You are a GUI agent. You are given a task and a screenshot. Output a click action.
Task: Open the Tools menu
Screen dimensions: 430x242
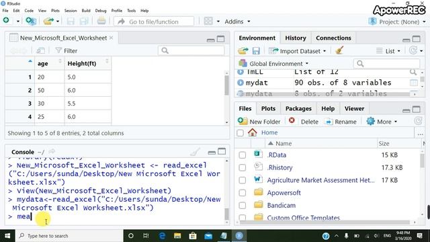(x=132, y=11)
